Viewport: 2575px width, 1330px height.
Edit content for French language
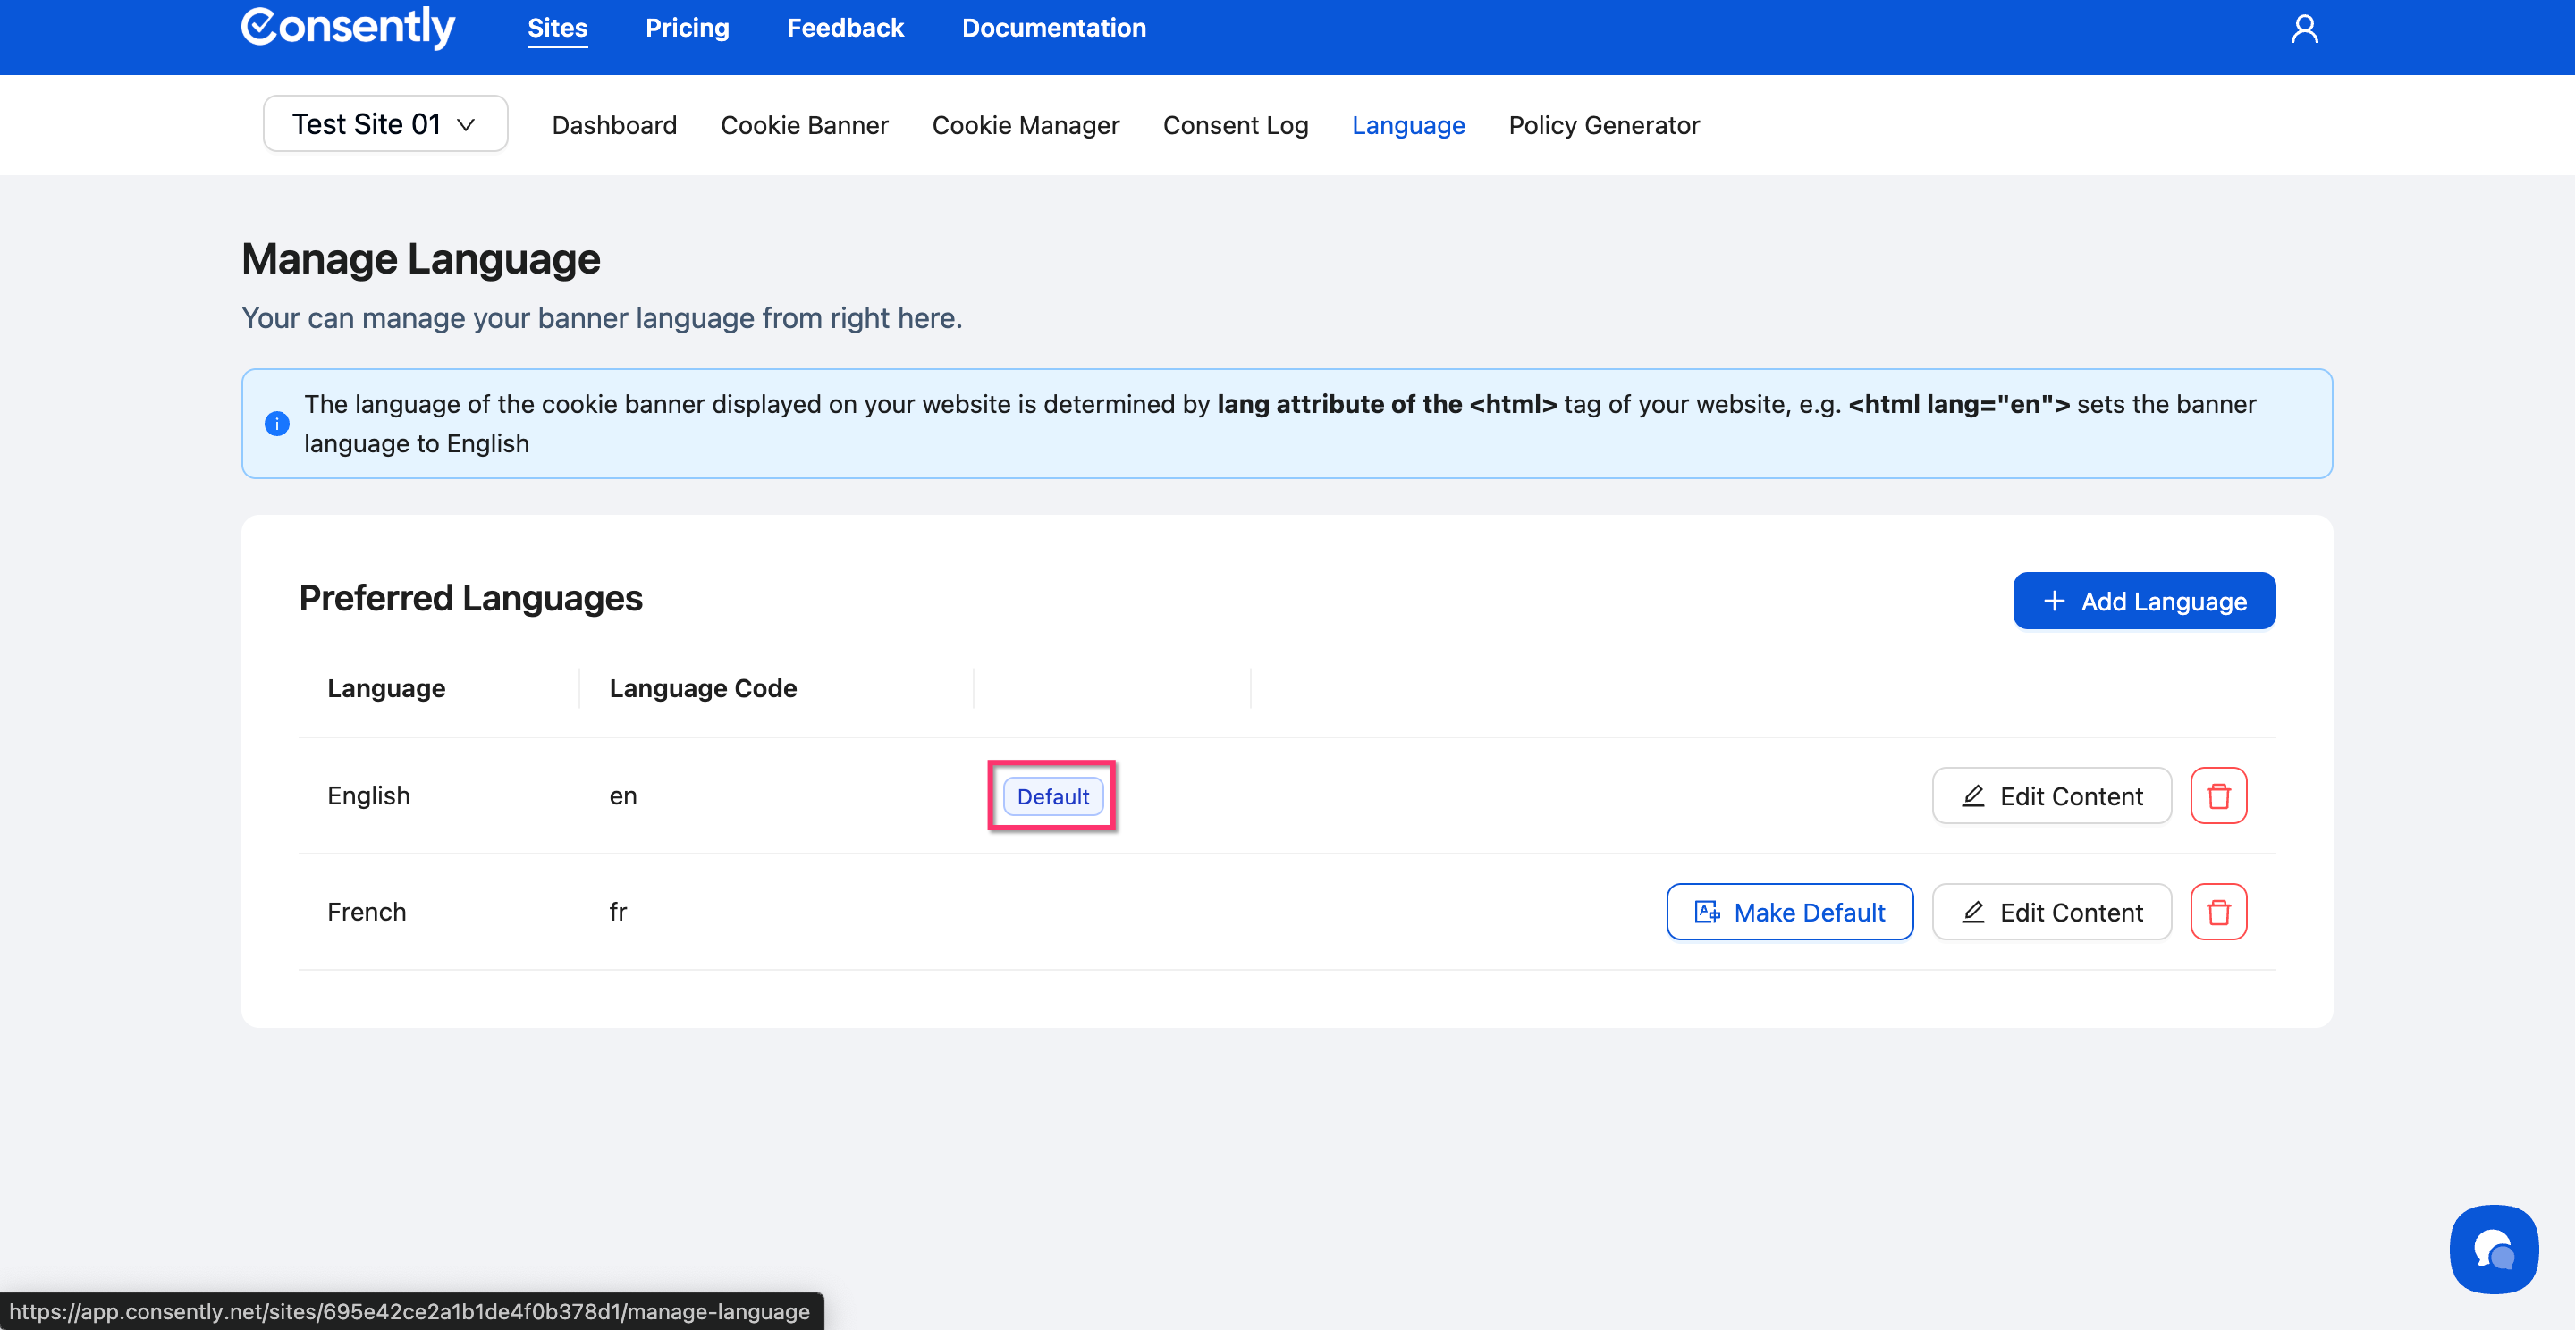(2051, 912)
